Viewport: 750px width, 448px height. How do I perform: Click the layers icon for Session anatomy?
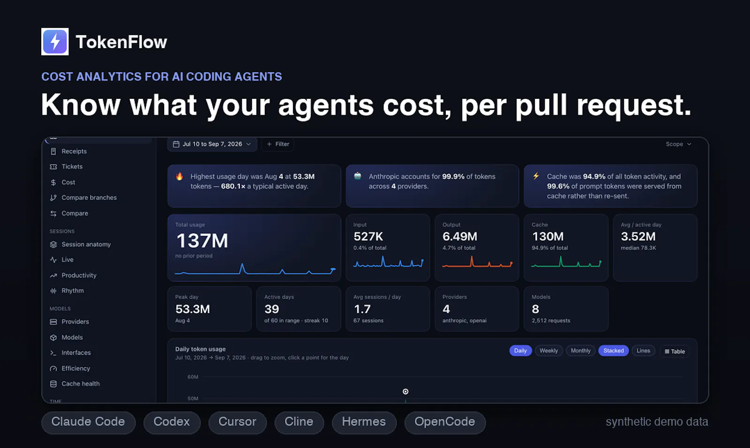[x=53, y=244]
